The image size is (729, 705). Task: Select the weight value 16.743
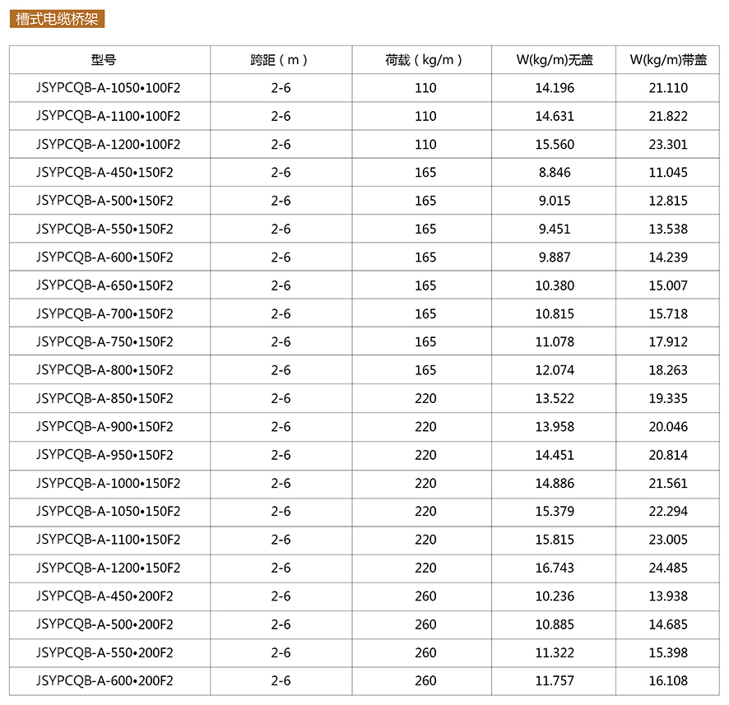tap(555, 568)
